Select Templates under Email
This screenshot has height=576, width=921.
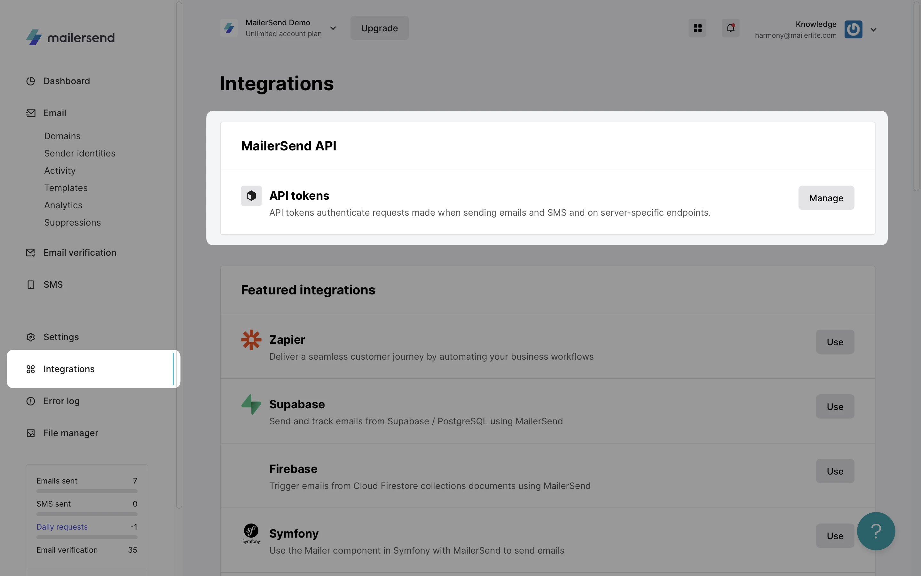pyautogui.click(x=66, y=188)
